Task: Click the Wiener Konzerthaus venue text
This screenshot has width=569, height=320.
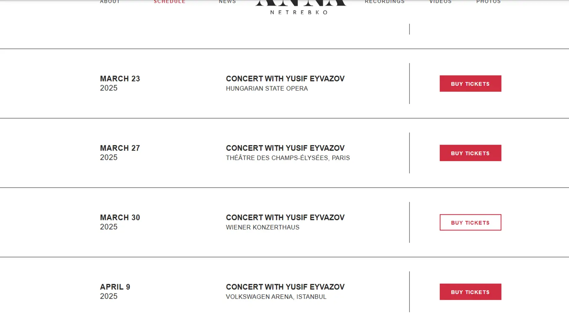Action: click(x=262, y=227)
